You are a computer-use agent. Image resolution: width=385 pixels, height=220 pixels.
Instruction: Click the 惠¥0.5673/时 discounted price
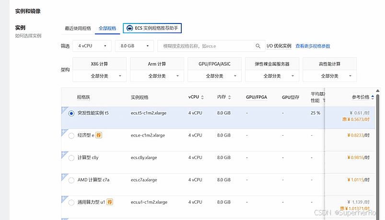(x=356, y=119)
